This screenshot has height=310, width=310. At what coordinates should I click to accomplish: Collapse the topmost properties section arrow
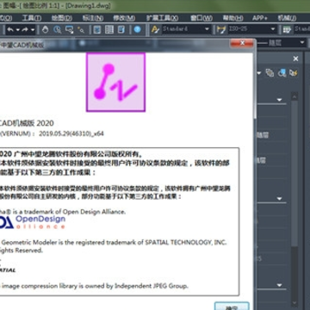[279, 100]
